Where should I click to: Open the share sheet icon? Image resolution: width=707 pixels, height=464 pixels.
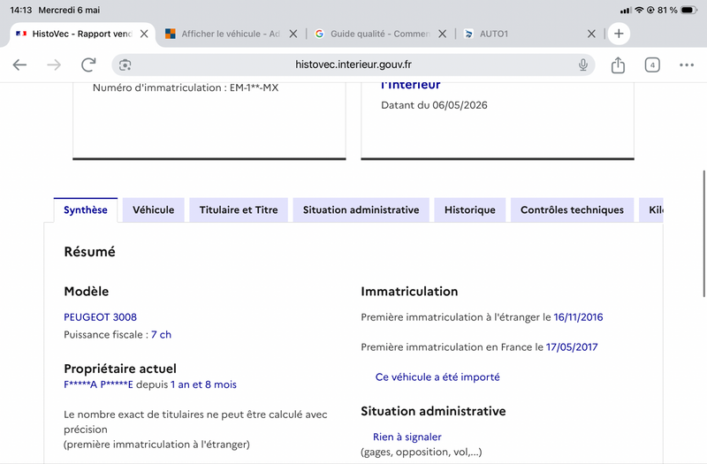tap(618, 65)
